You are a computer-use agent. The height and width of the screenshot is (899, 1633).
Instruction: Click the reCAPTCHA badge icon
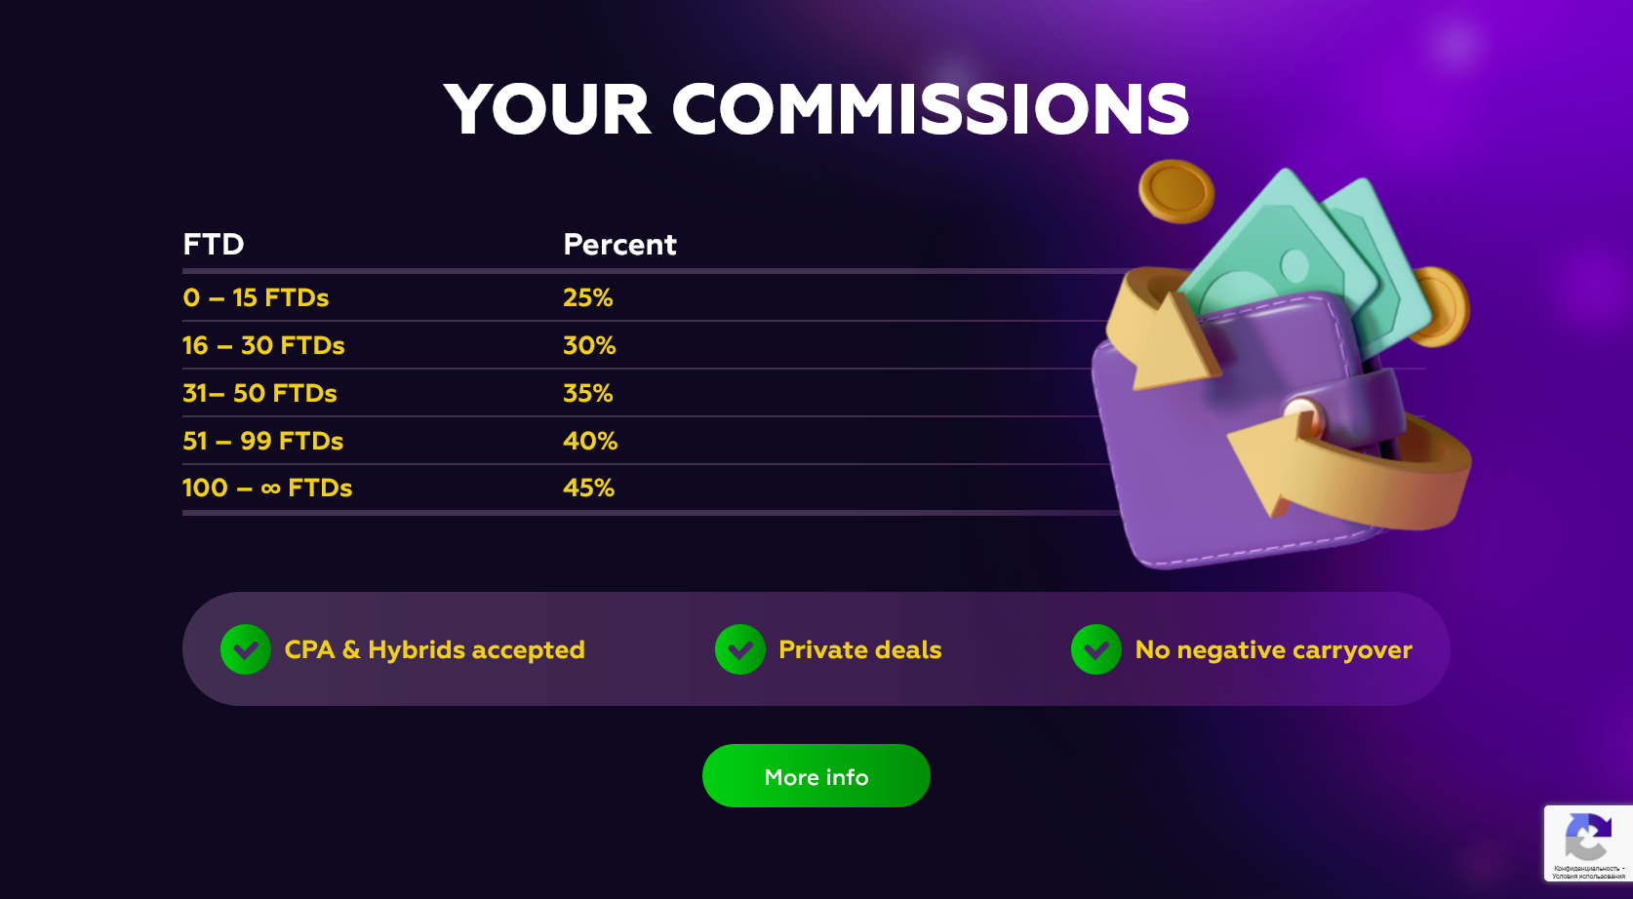click(x=1587, y=837)
